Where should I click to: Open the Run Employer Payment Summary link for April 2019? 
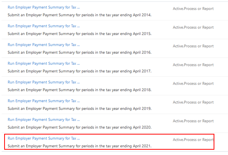44,101
